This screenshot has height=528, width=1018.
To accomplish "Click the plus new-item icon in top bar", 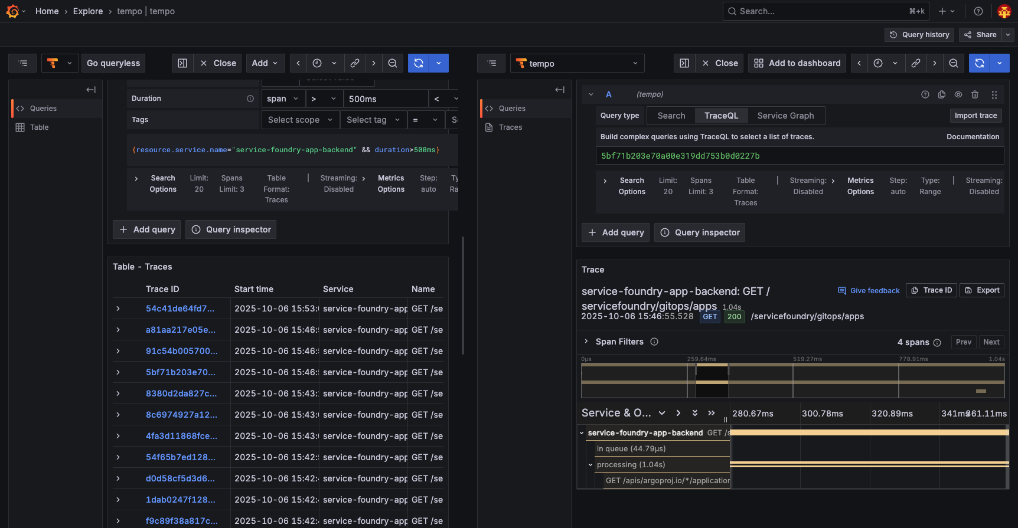I will click(x=947, y=11).
